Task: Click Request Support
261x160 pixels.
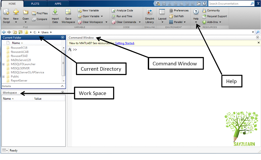Action: tap(215, 16)
